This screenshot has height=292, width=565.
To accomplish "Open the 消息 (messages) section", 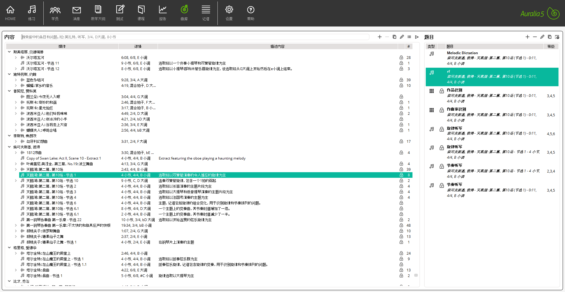I will pos(77,13).
